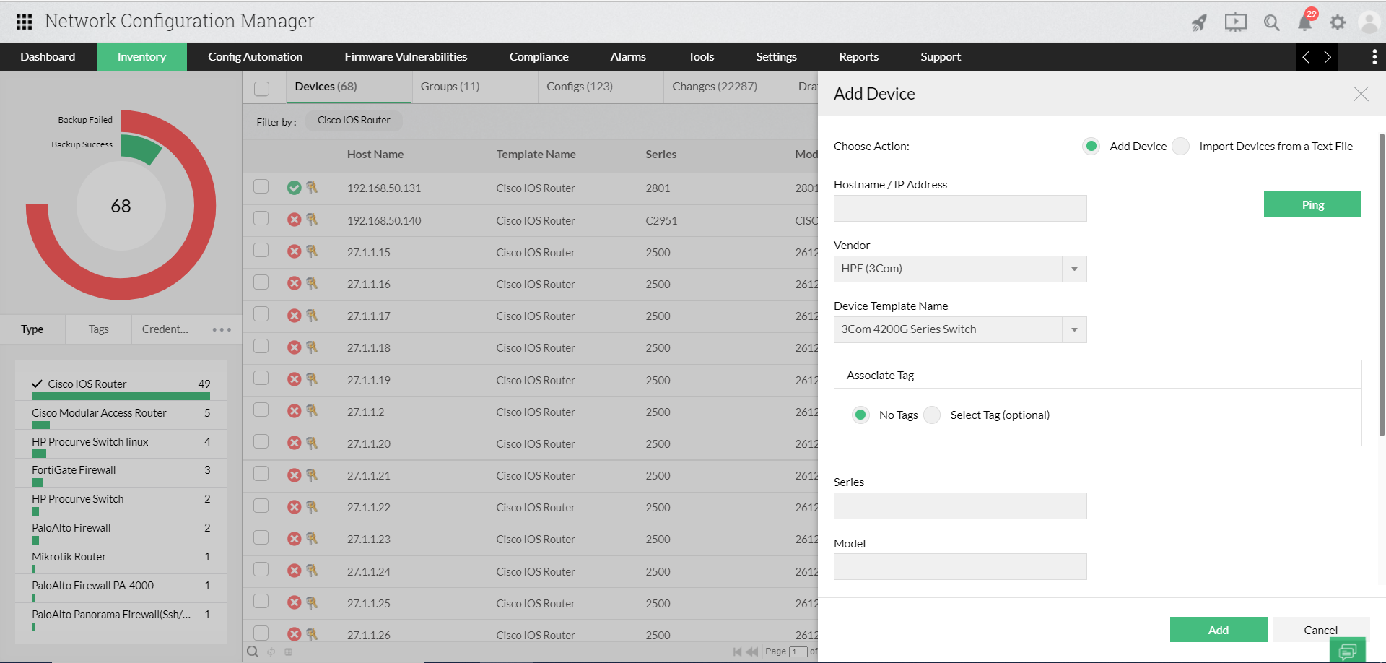This screenshot has width=1386, height=663.
Task: Open the settings gear icon in header
Action: point(1338,22)
